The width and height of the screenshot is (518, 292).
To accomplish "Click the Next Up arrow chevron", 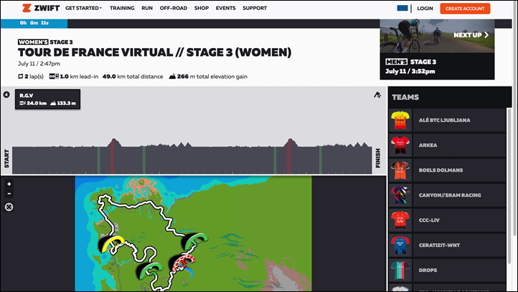I will (x=486, y=34).
